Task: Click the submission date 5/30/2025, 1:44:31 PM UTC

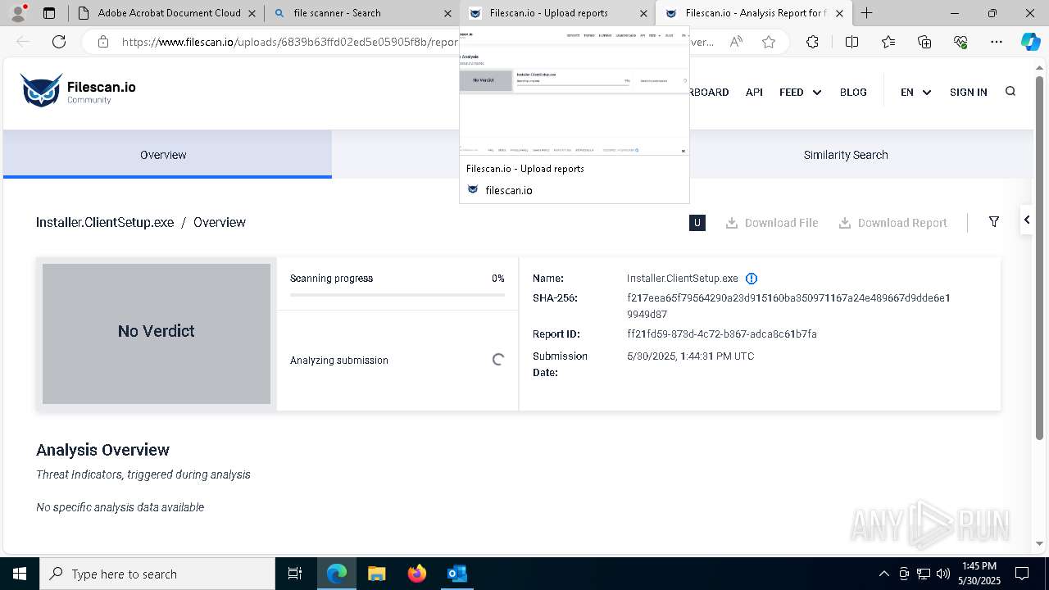Action: coord(690,356)
